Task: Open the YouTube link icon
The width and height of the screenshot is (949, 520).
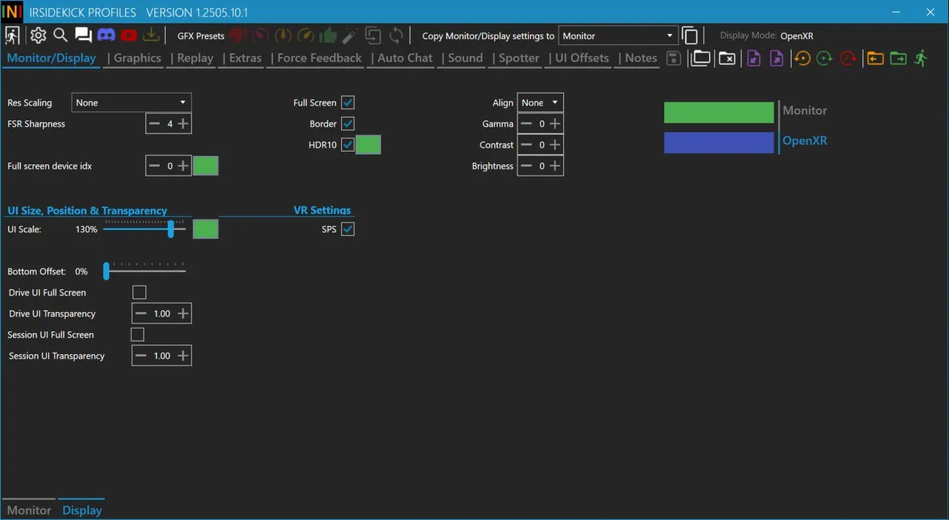Action: click(x=128, y=35)
